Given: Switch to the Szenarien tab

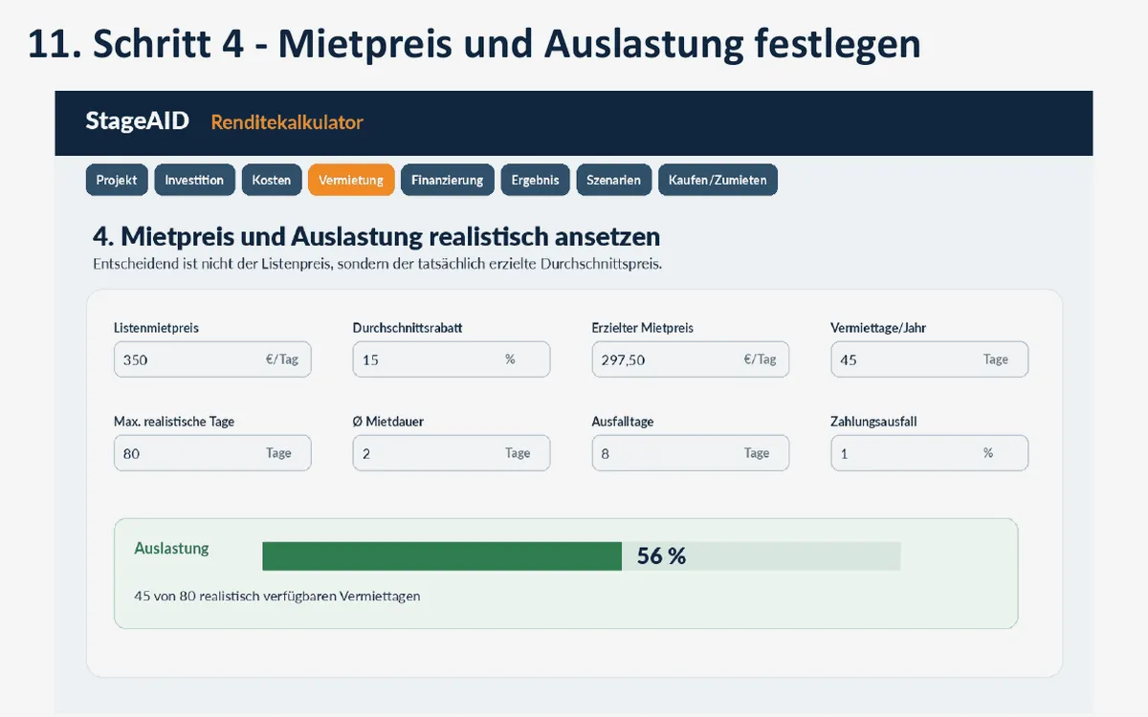Looking at the screenshot, I should 614,180.
